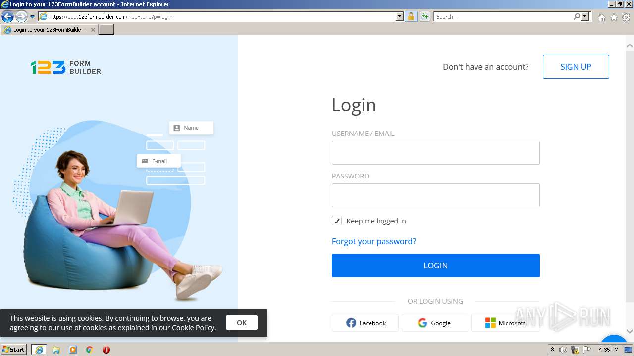Click the blue chat bubble widget

click(614, 338)
